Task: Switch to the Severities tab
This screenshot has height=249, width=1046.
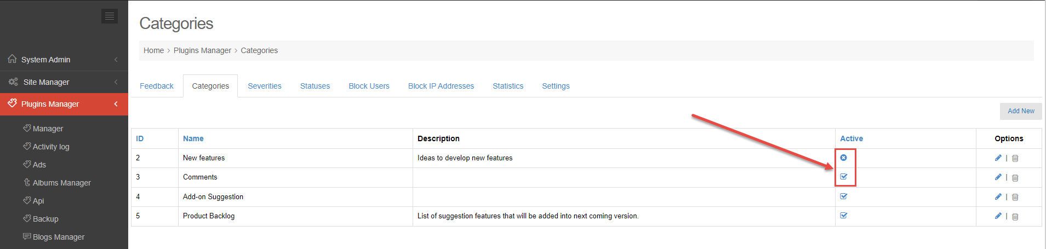Action: (x=265, y=86)
